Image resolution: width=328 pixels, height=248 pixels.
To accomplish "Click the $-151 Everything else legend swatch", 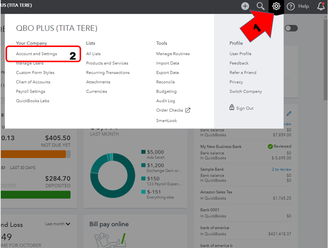I will point(143,192).
